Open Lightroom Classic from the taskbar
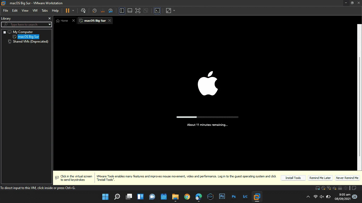Image resolution: width=362 pixels, height=203 pixels. (245, 197)
